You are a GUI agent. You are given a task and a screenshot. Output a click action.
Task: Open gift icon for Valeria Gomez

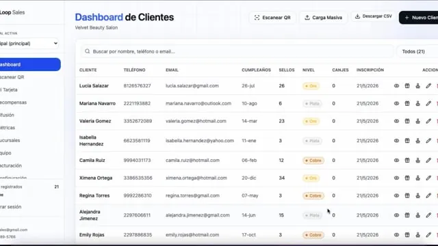(407, 121)
